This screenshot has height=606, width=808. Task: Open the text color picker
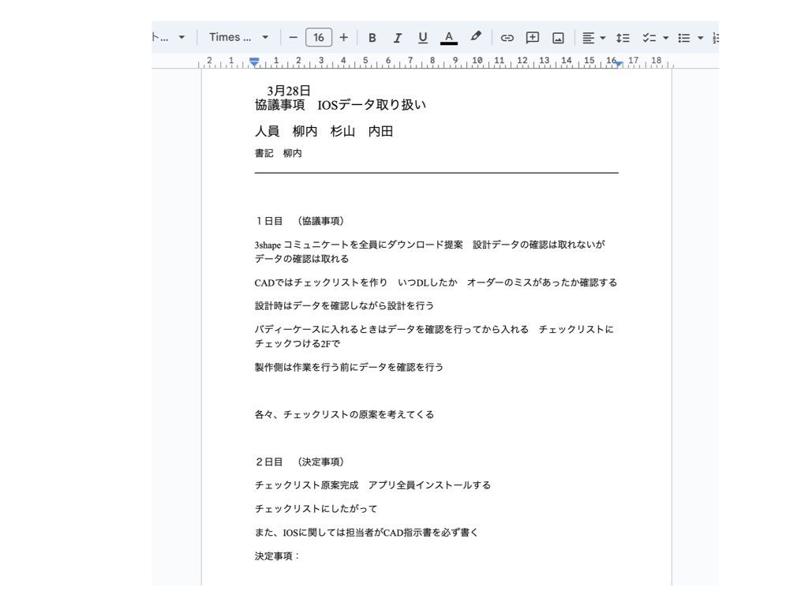(449, 38)
